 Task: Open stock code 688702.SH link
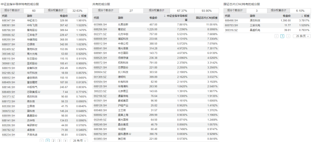100,134
